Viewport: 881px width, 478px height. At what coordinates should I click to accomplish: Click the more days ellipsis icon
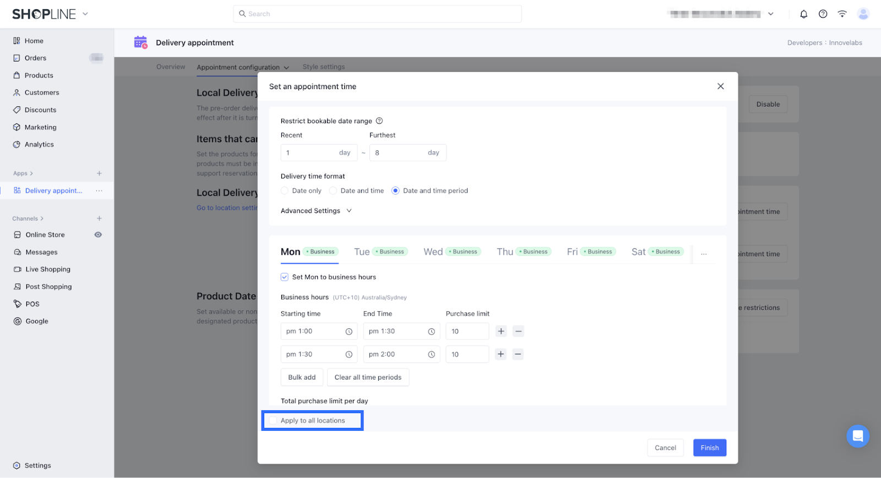(x=704, y=253)
